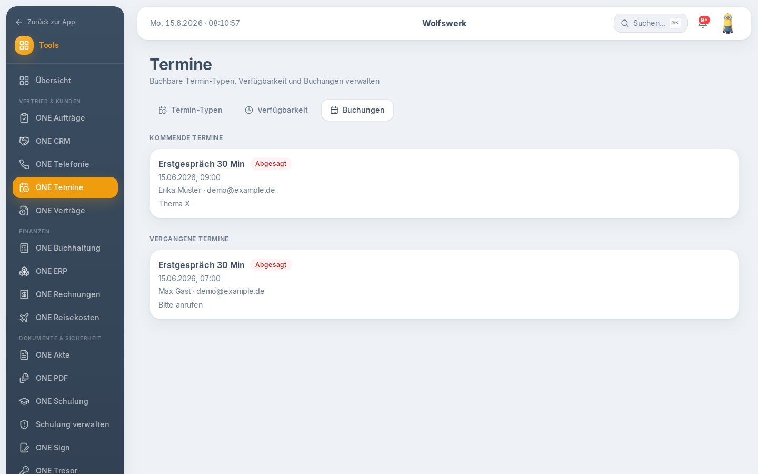Click the Tools heading label
This screenshot has height=474, width=758.
[49, 45]
